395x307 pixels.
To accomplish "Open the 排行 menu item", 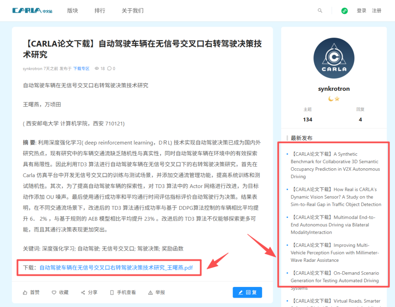I will [100, 11].
